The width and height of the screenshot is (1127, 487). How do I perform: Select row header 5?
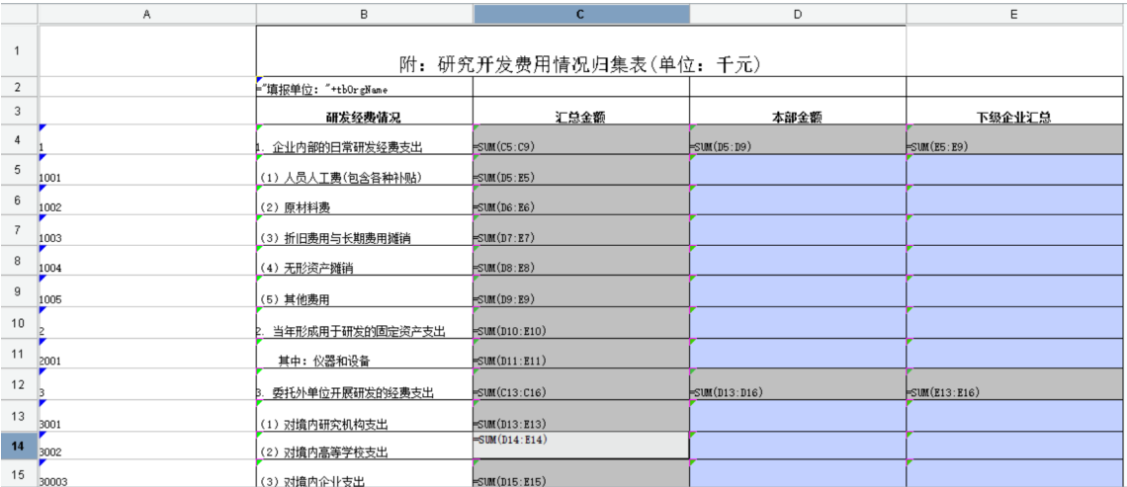tap(19, 170)
